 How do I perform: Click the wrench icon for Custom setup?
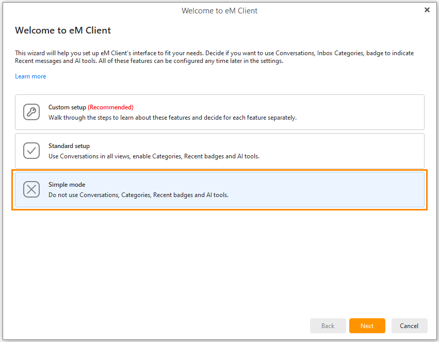point(31,112)
